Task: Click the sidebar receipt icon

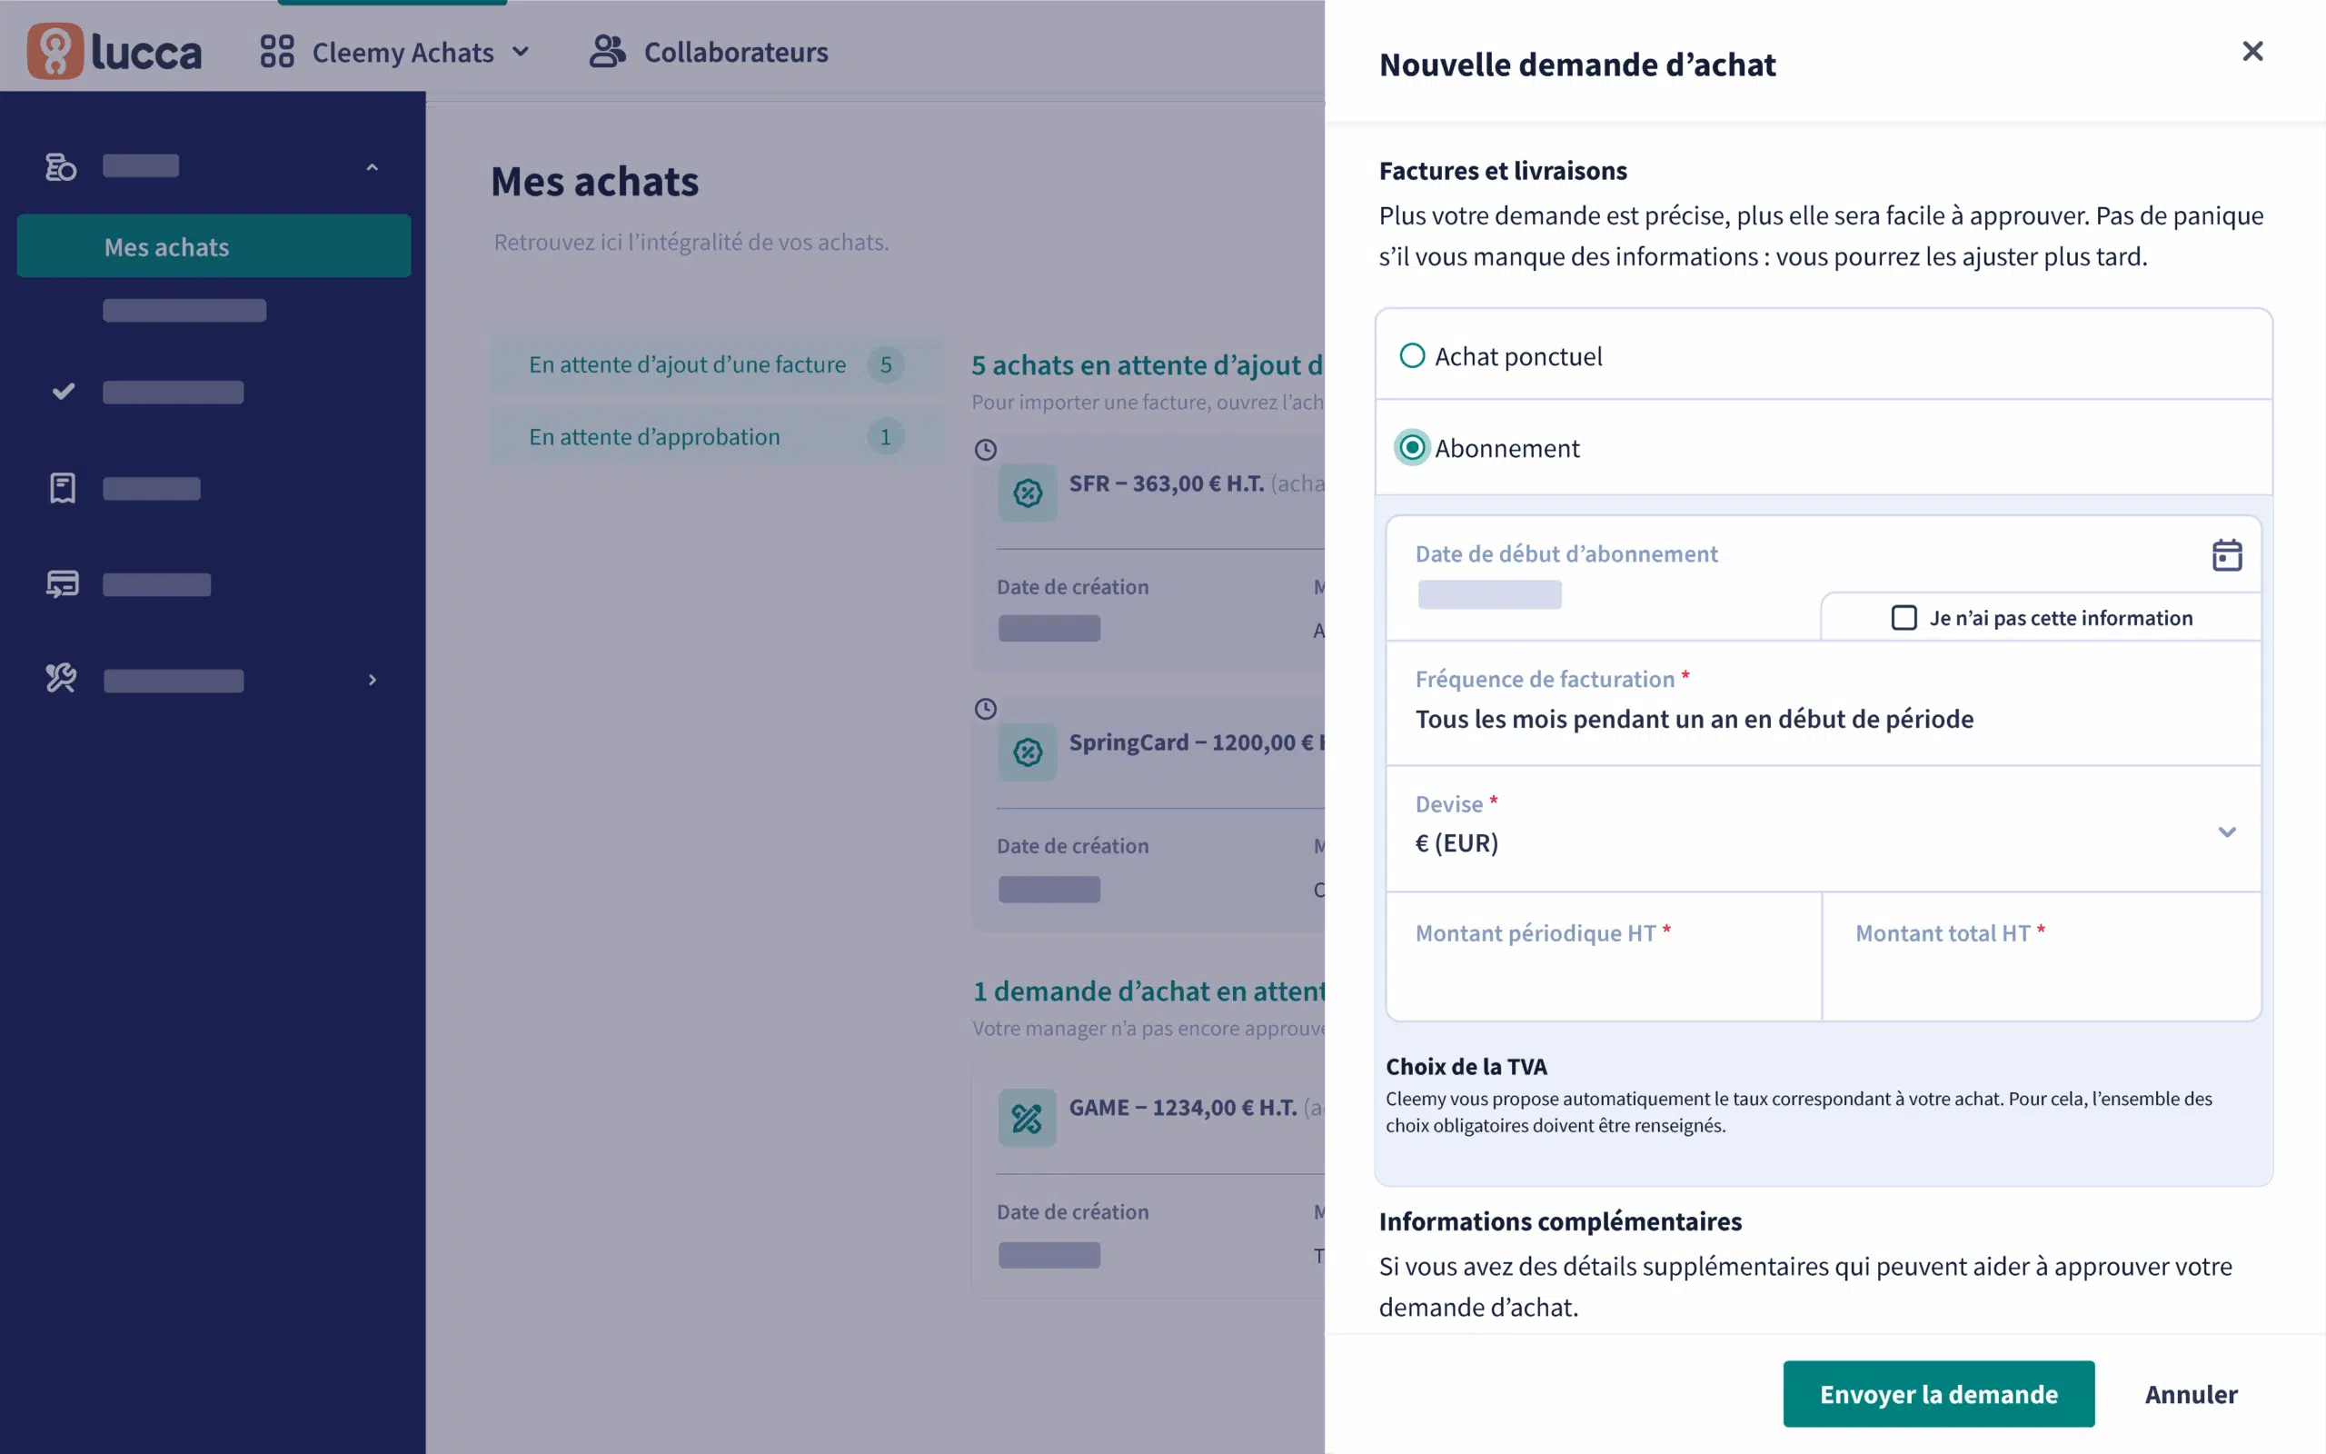Action: pos(63,489)
